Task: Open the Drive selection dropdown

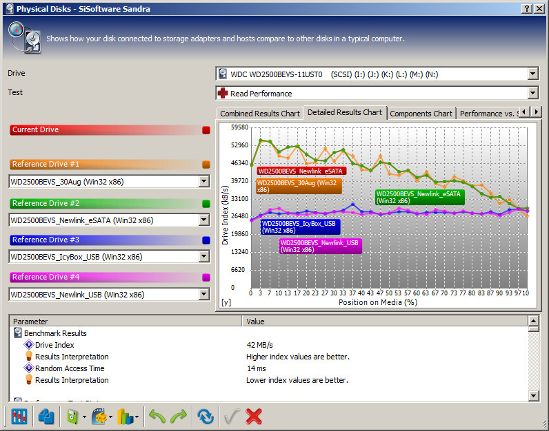Action: click(533, 74)
